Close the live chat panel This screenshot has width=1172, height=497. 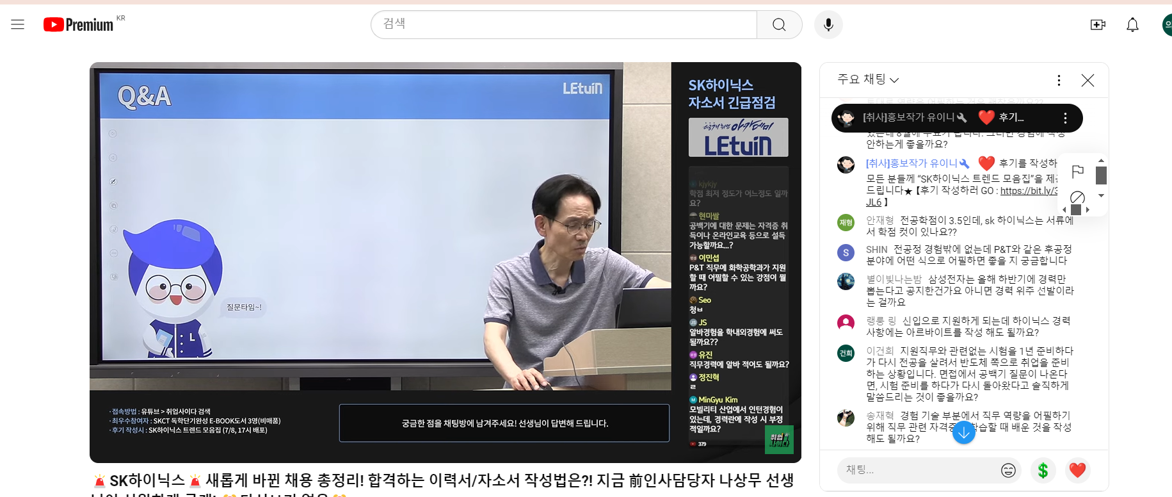1088,80
